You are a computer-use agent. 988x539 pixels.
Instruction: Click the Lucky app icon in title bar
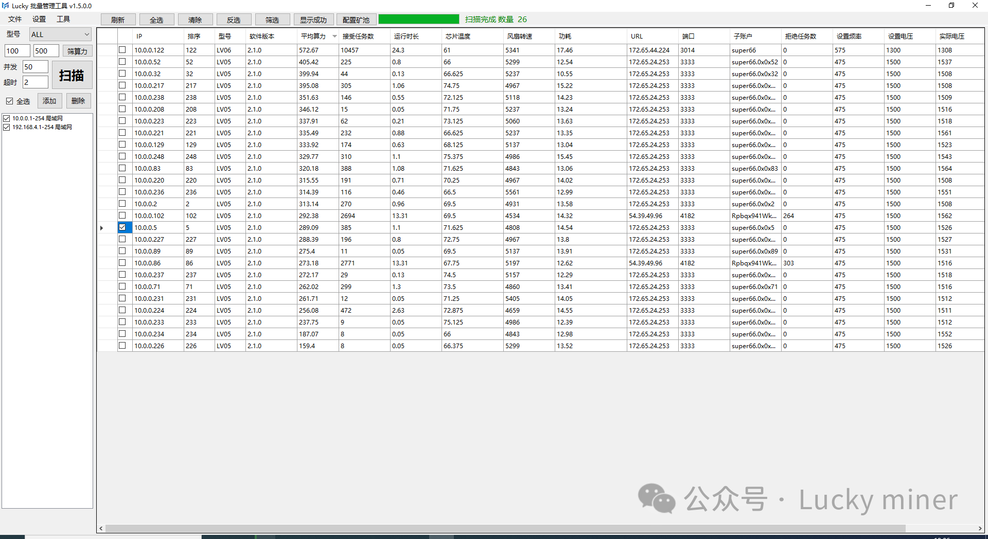pos(5,6)
